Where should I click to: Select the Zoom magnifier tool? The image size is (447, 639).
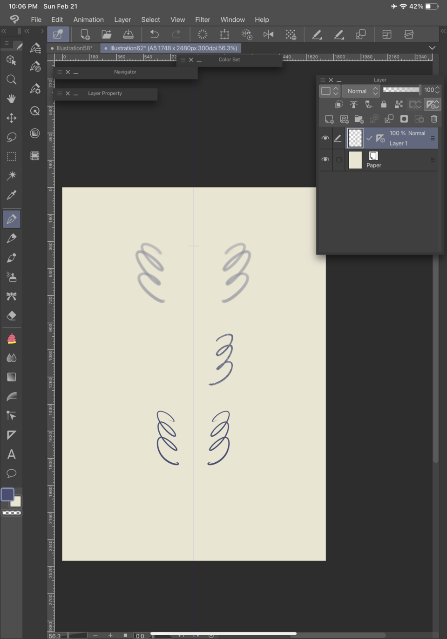12,80
